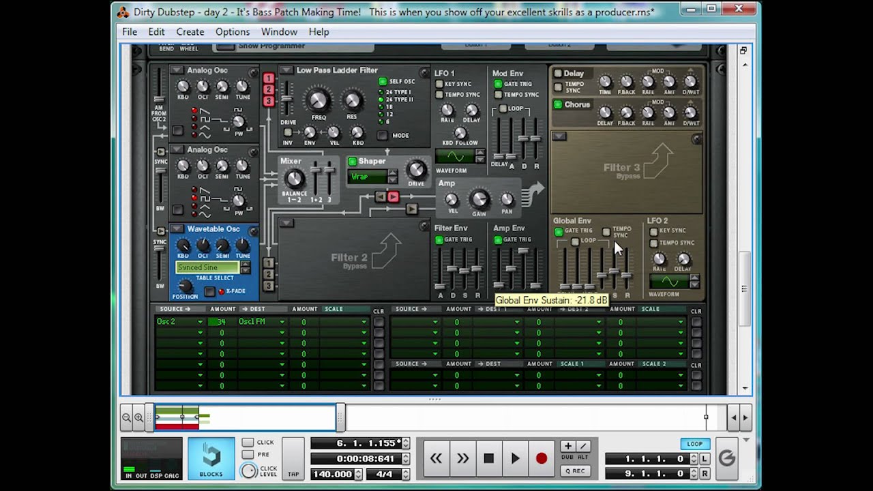The image size is (873, 491).
Task: Click the G logo button in transport
Action: coord(727,458)
